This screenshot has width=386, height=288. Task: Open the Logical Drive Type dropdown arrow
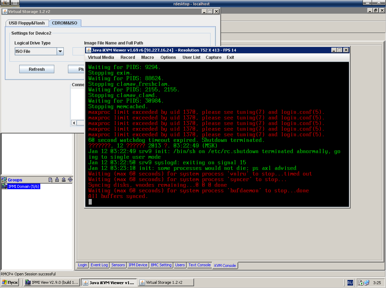click(x=60, y=52)
